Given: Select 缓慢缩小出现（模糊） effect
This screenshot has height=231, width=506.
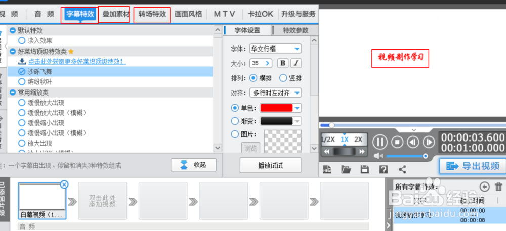Looking at the screenshot, I should [22, 133].
